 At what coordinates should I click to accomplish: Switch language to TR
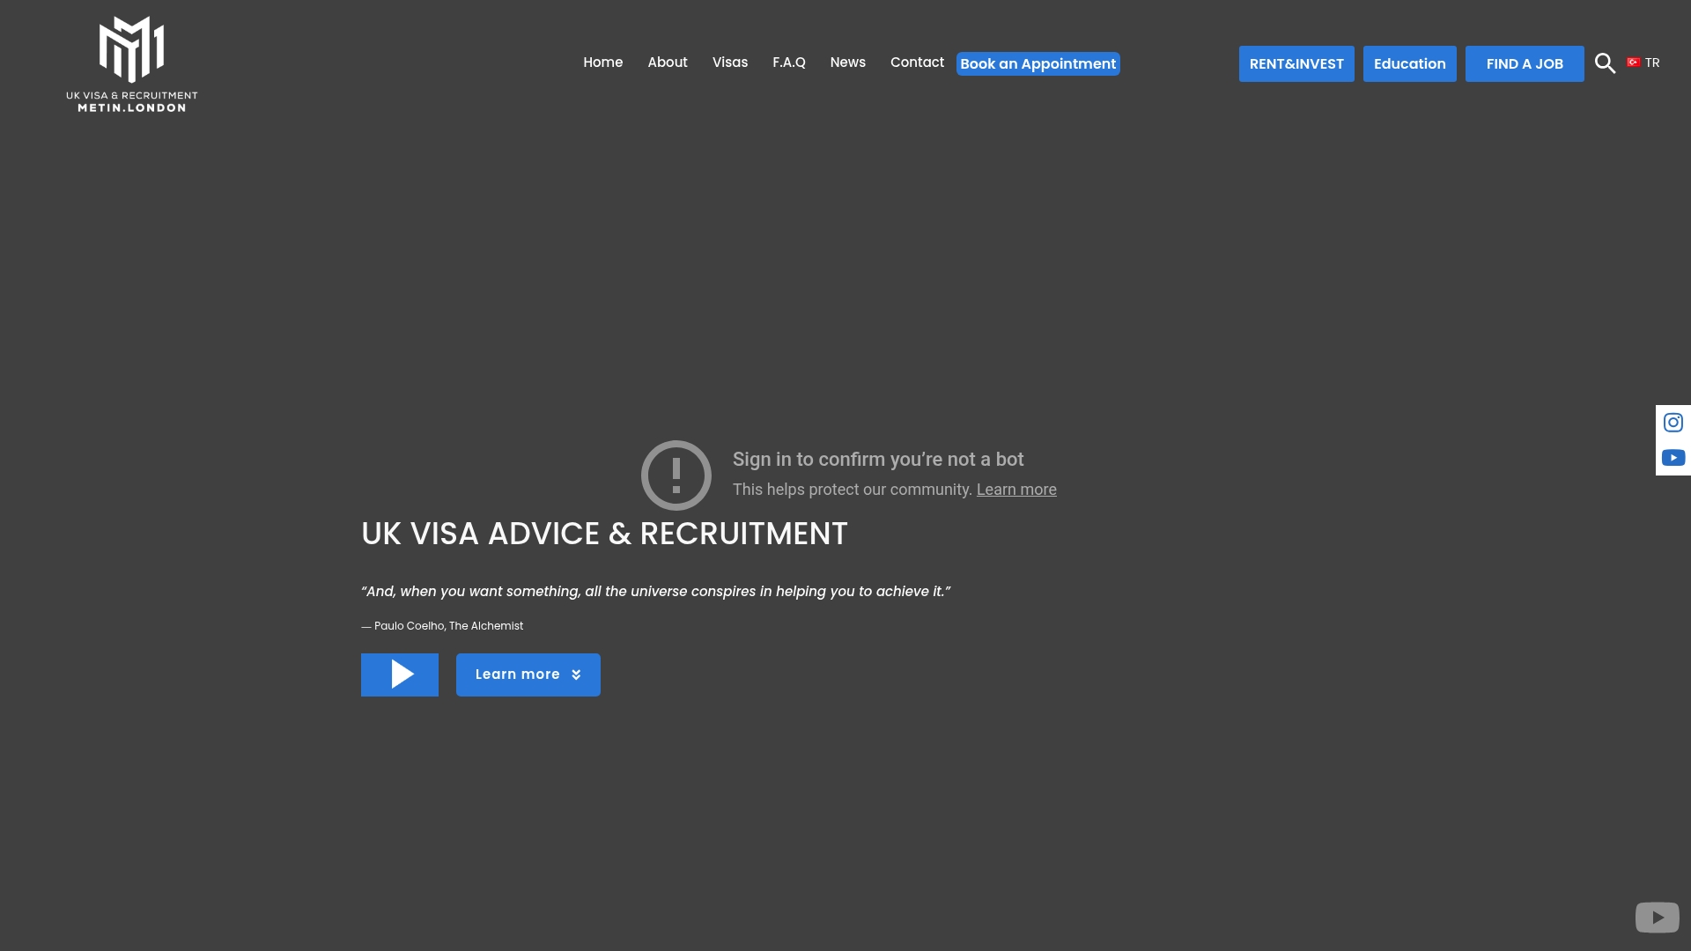(x=1652, y=63)
